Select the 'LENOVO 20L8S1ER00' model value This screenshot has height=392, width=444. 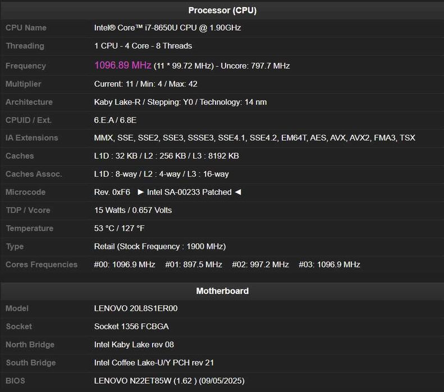point(136,308)
